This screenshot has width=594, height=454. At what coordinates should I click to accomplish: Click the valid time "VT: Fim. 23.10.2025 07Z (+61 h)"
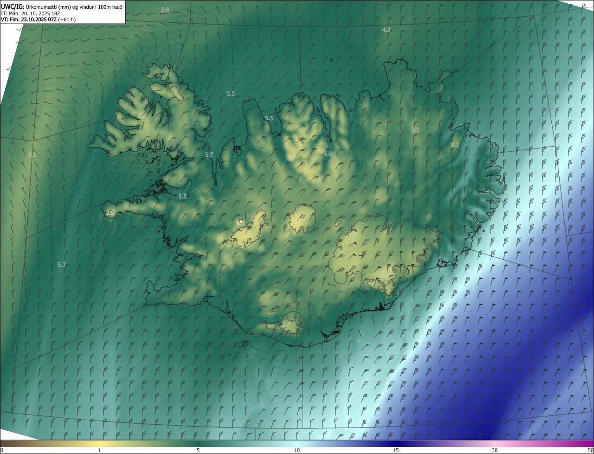(x=39, y=19)
